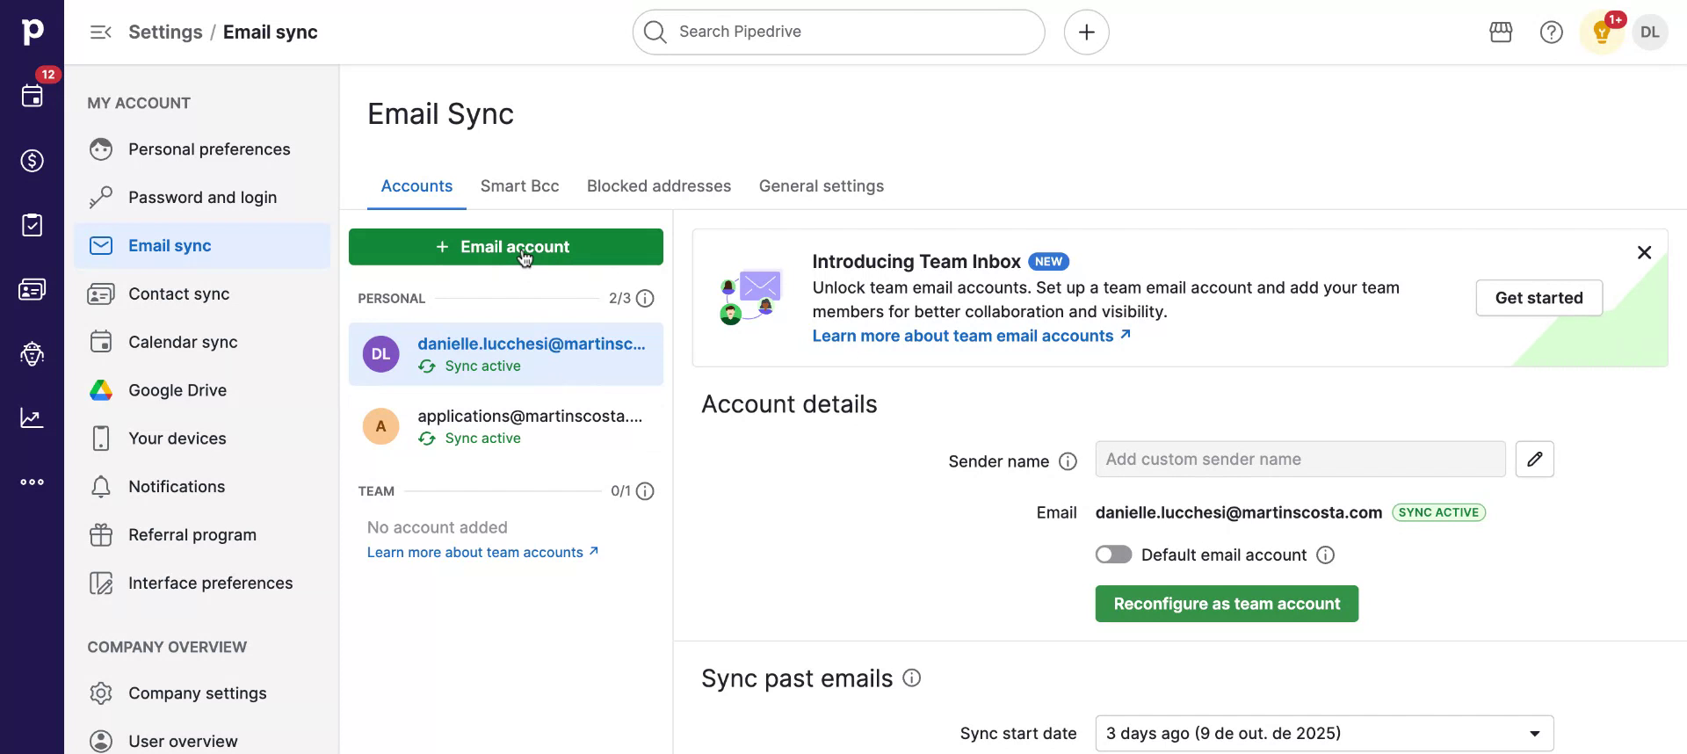The image size is (1687, 754).
Task: Open the Marketplace icon in top bar
Action: tap(1501, 33)
